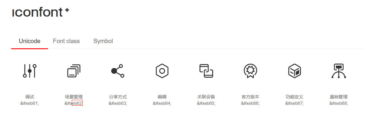
Task: Click the 调试 sliders icon
Action: (29, 71)
